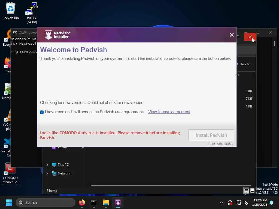The height and width of the screenshot is (209, 279).
Task: Tick the Padvish user agreement checkbox
Action: click(42, 112)
